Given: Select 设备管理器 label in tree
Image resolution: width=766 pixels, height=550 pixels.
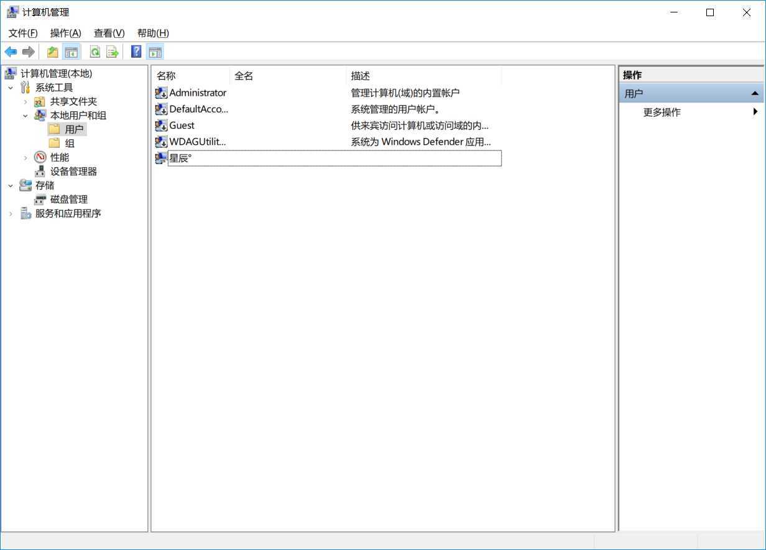Looking at the screenshot, I should 73,172.
